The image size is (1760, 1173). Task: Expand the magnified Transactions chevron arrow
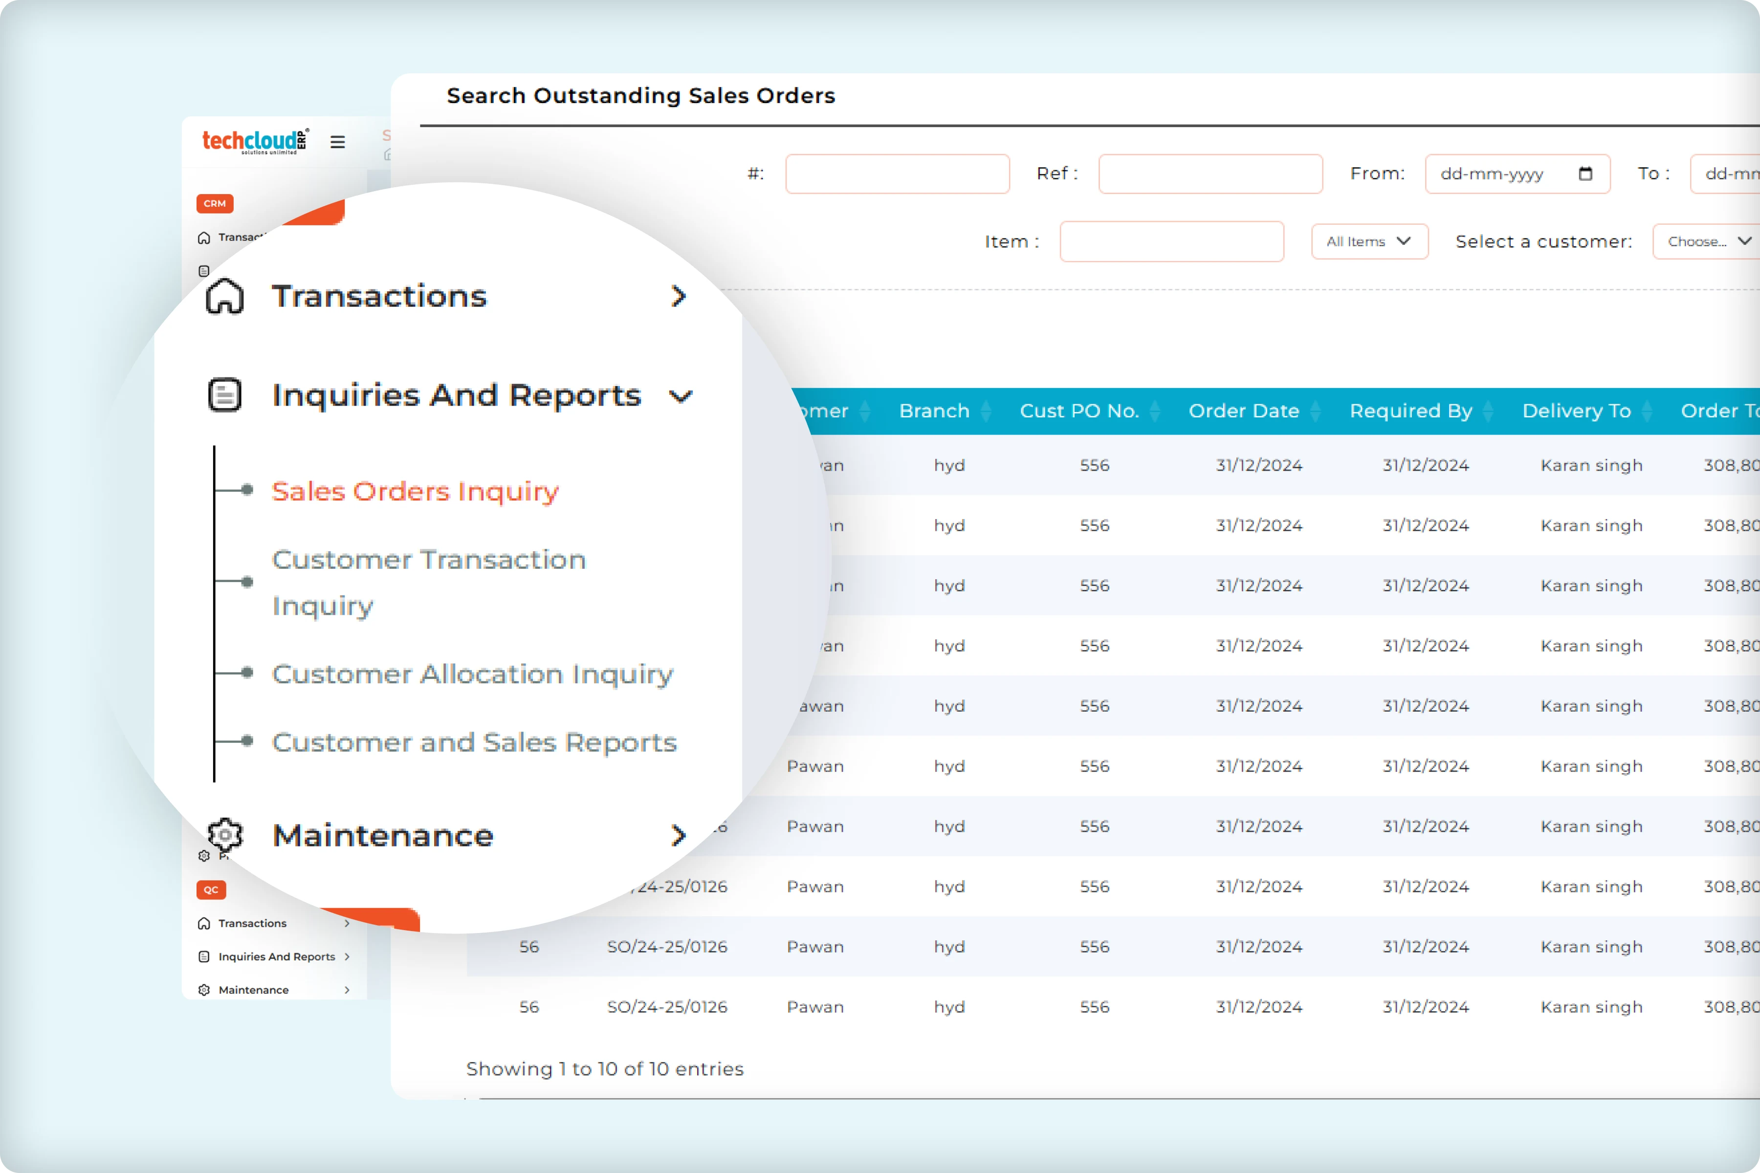coord(678,296)
